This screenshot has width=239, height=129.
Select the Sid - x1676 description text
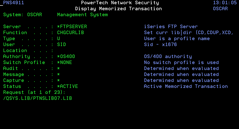pos(160,45)
